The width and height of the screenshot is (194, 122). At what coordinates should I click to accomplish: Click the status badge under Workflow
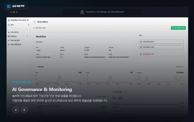[x=38, y=50]
